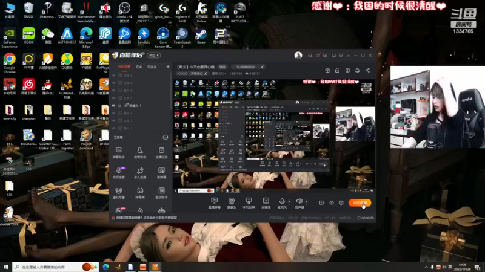Click the record video icon near settings

tap(321, 202)
